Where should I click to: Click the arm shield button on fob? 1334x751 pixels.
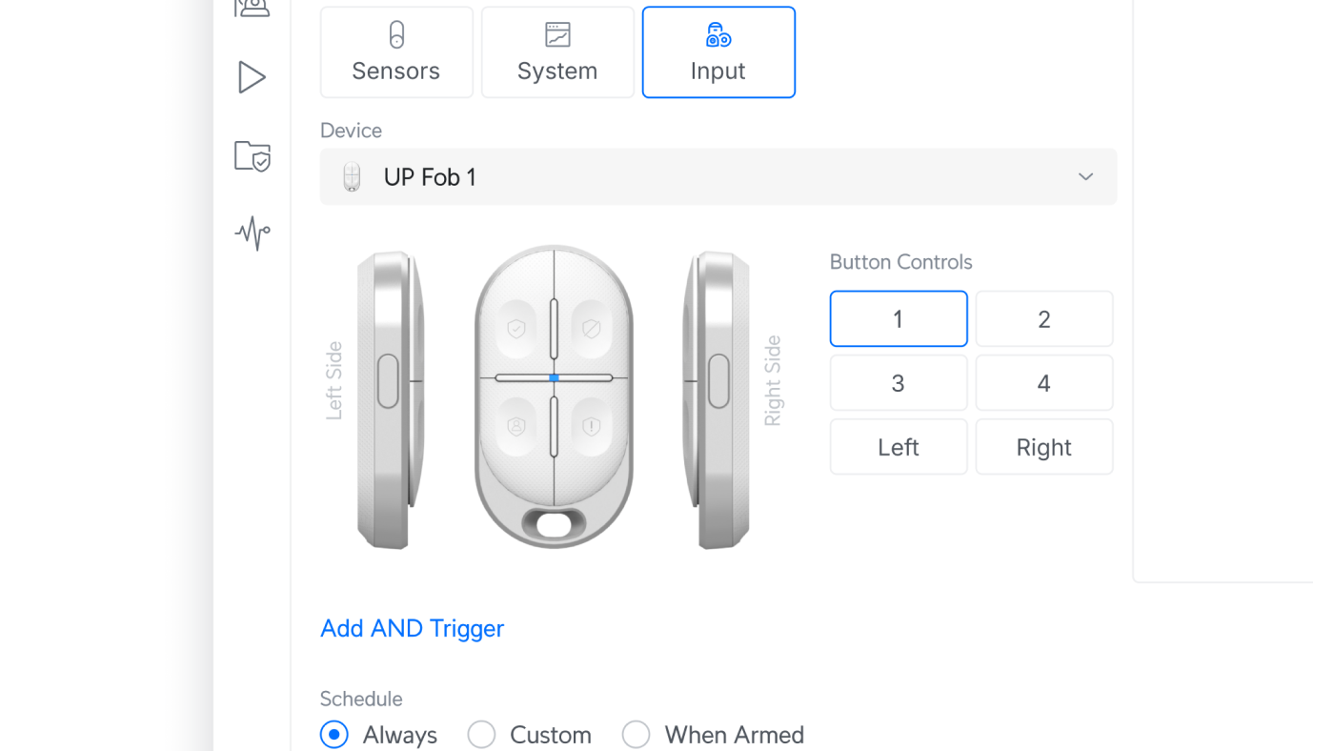tap(516, 329)
